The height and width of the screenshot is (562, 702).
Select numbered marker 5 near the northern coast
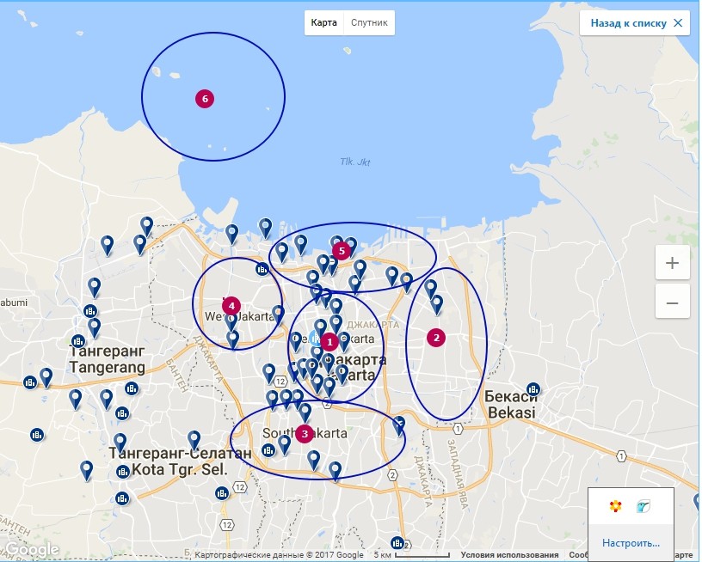tap(342, 251)
